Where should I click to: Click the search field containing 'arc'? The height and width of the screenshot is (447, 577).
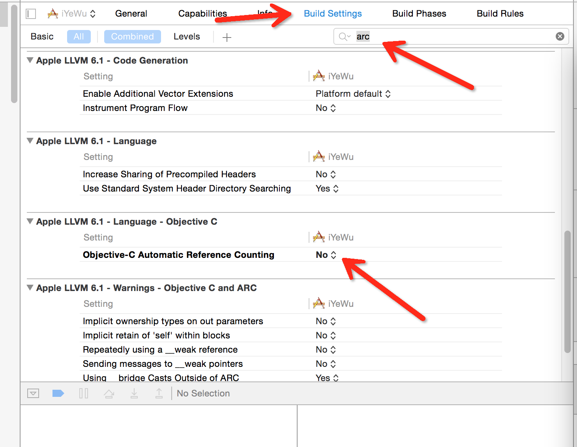pyautogui.click(x=451, y=37)
